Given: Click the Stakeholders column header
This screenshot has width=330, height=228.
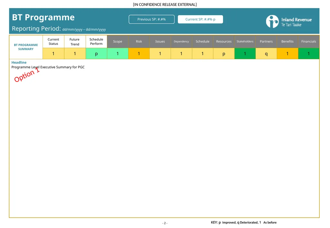Looking at the screenshot, I should coord(245,42).
